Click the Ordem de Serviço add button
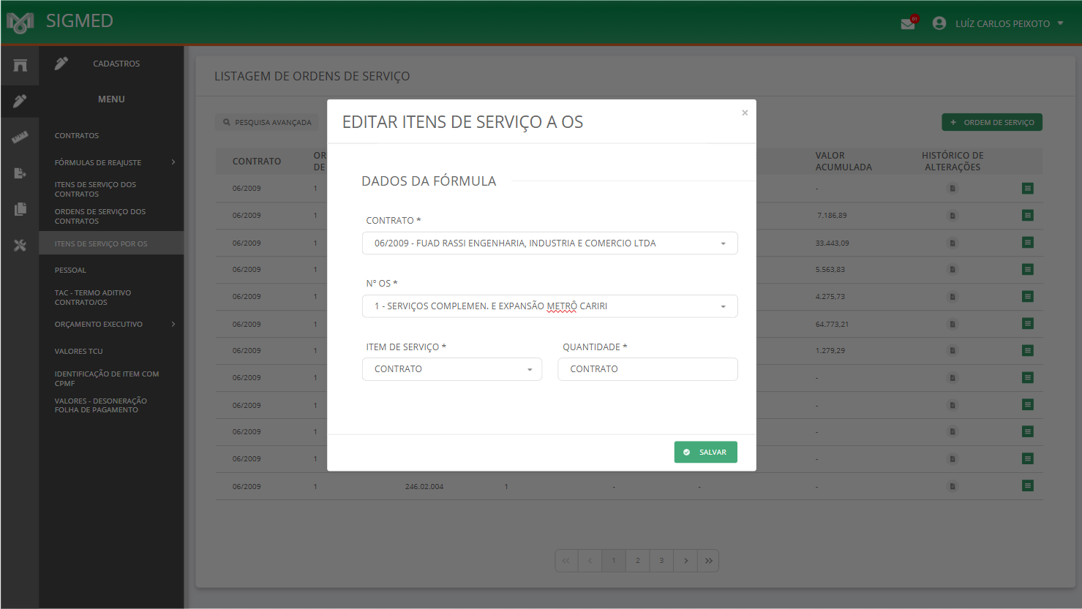 click(x=992, y=122)
